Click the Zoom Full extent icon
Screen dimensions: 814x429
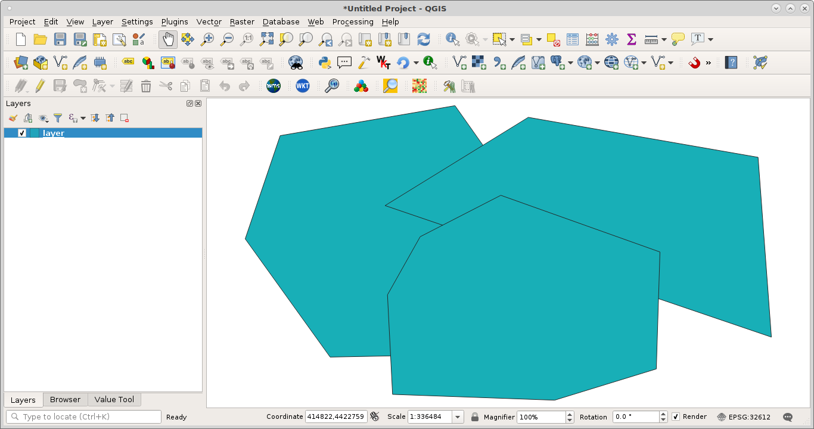pyautogui.click(x=266, y=39)
